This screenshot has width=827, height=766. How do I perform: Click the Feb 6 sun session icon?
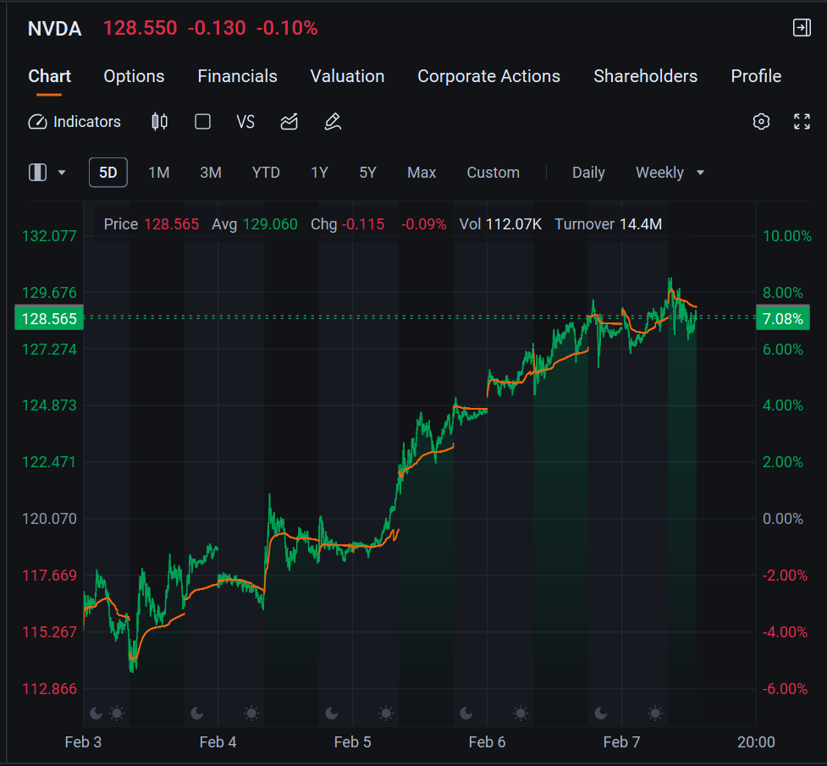click(521, 714)
